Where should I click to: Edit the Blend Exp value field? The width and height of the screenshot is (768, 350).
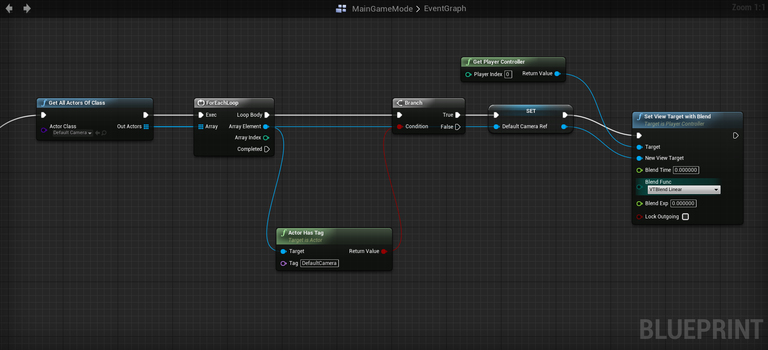click(x=683, y=203)
